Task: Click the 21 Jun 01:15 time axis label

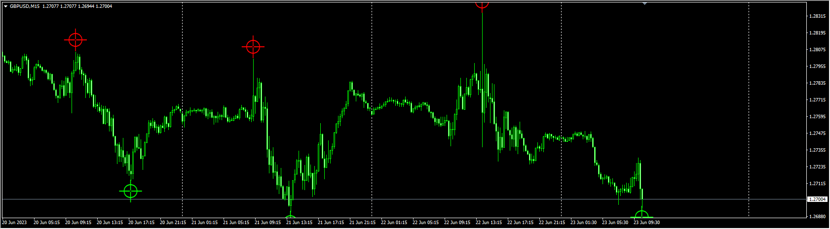Action: 204,223
